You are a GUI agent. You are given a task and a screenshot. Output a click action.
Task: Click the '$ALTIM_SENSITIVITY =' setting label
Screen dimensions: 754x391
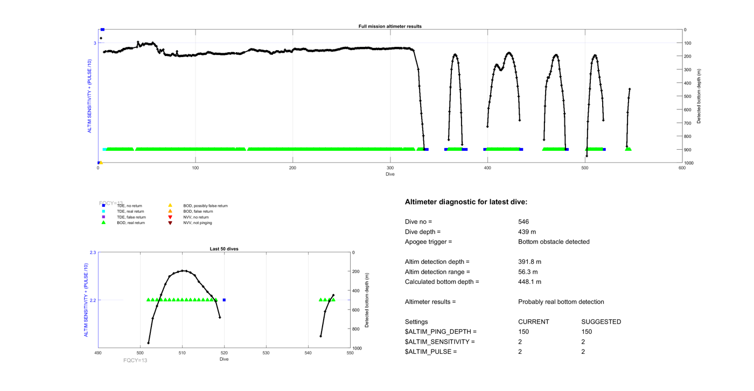coord(440,341)
